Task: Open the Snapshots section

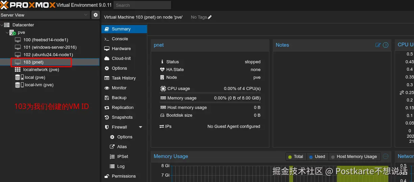Action: (122, 117)
